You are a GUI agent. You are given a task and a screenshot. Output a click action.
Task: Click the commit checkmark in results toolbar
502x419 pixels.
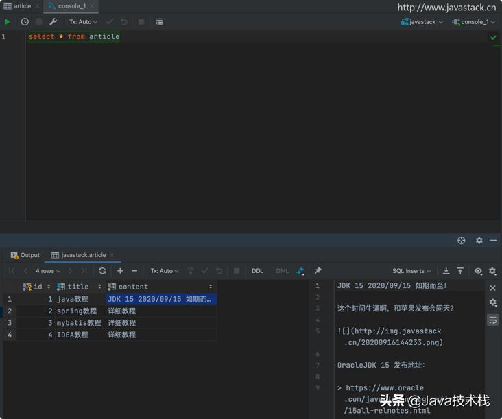[x=205, y=271]
